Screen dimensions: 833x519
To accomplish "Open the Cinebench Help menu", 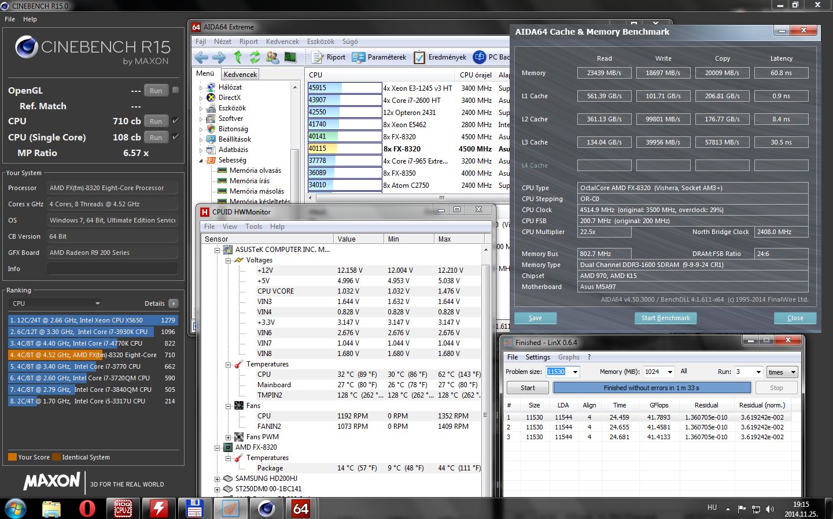I will [x=30, y=19].
